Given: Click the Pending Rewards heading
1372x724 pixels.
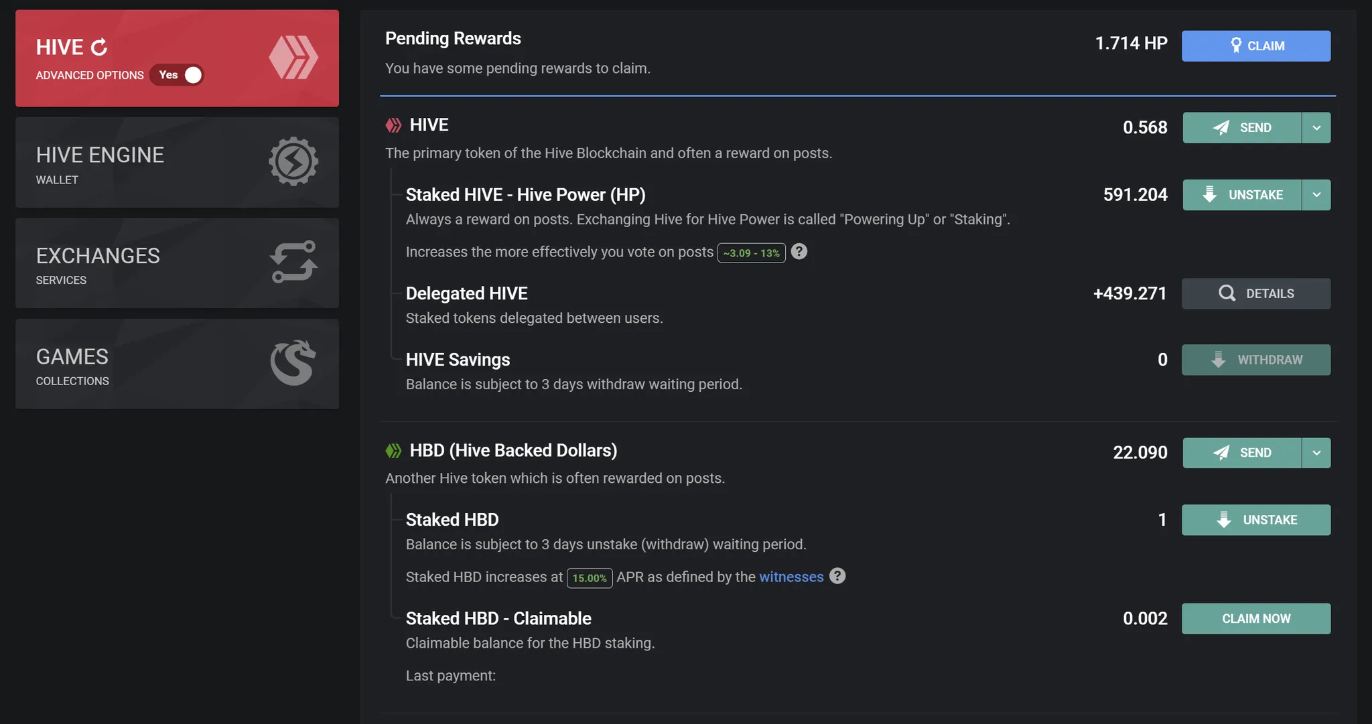Looking at the screenshot, I should 453,38.
